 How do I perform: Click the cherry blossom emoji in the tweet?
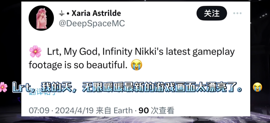(x=35, y=52)
